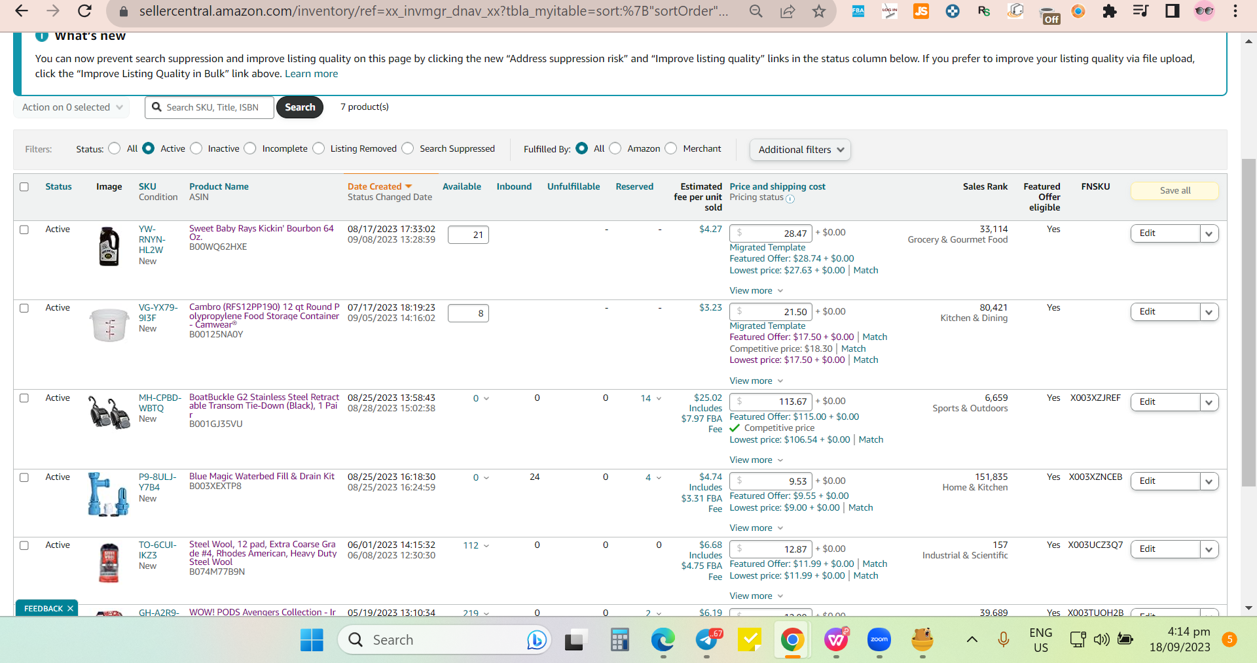Open the WPS Office taskbar icon
1257x663 pixels.
(x=836, y=639)
